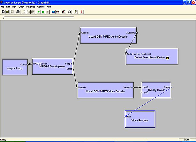Click the seek bar slider thumb
Viewport: 196px width, 142px height.
pyautogui.click(x=4, y=17)
